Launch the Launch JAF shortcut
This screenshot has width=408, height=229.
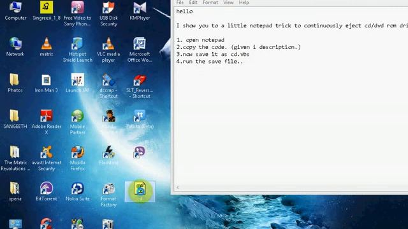pyautogui.click(x=78, y=83)
